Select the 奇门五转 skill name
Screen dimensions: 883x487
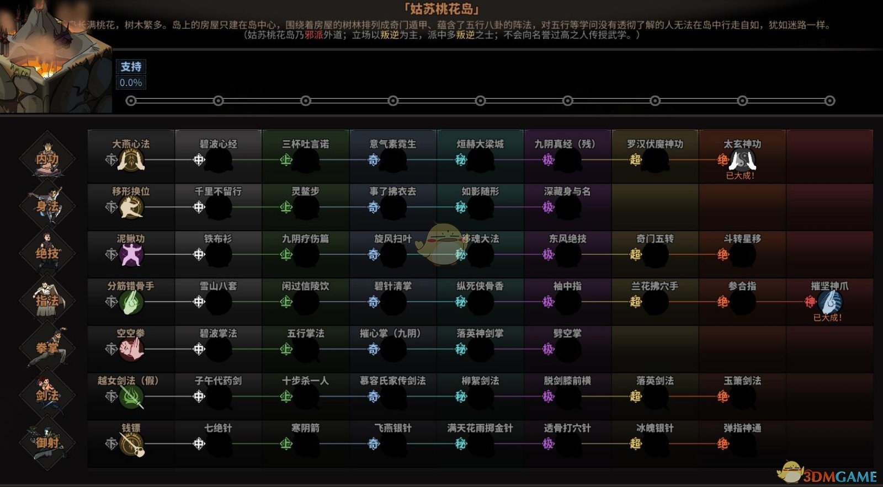(655, 239)
